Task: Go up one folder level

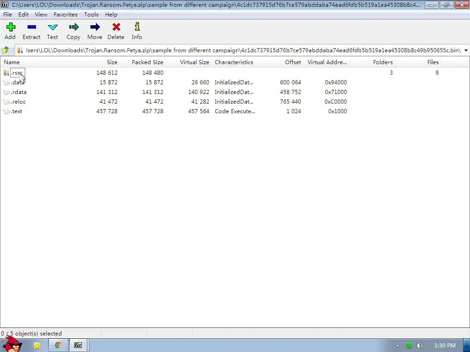Action: 6,50
